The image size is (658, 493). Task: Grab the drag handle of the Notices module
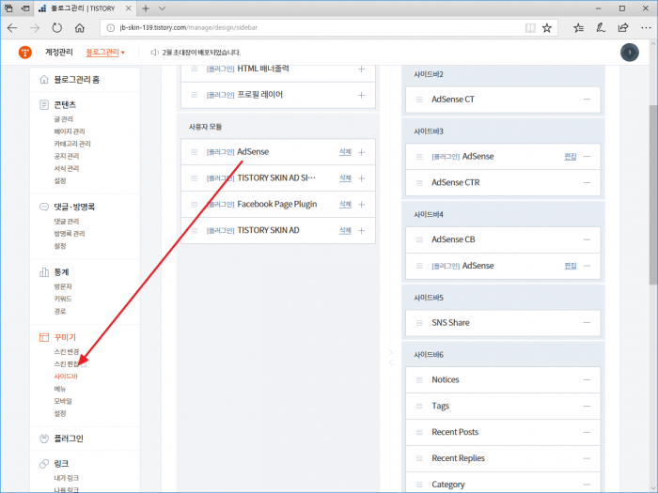[x=418, y=380]
